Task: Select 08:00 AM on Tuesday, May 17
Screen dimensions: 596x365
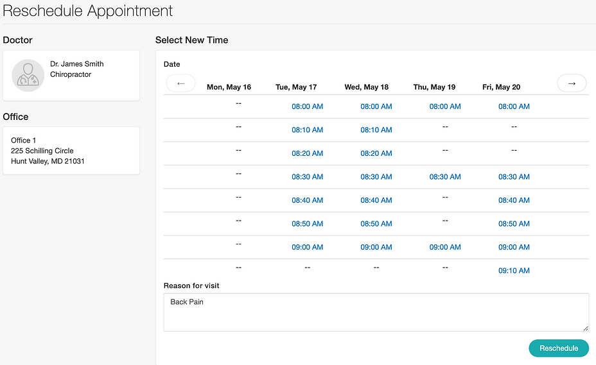Action: (307, 106)
